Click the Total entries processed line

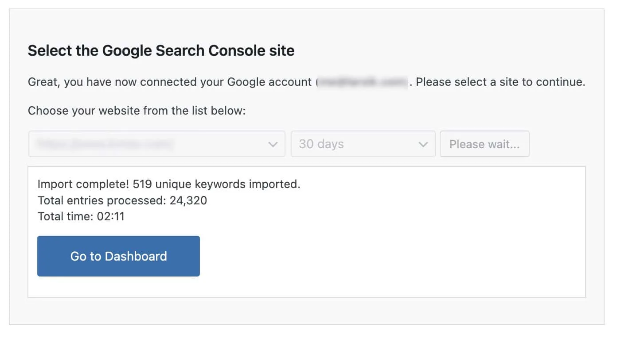(122, 200)
